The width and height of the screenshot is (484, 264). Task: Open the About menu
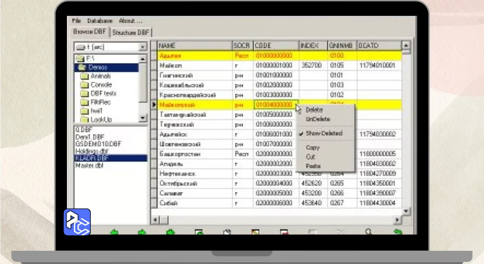click(x=130, y=21)
